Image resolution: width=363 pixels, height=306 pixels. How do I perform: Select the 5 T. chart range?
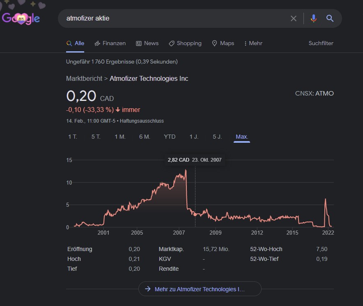[96, 137]
